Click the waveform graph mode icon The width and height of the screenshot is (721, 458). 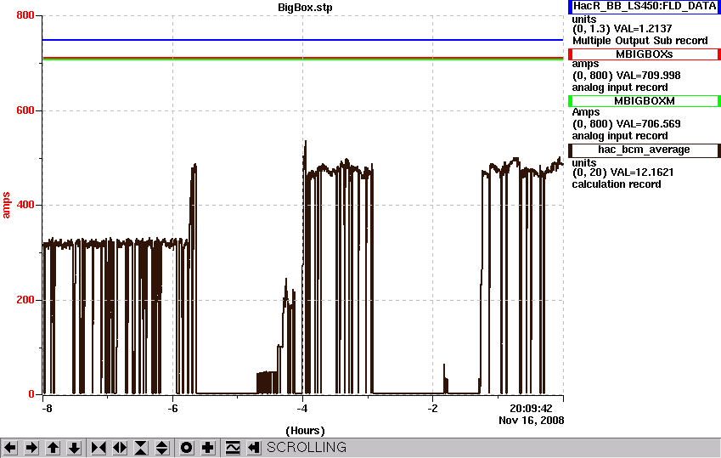point(233,448)
